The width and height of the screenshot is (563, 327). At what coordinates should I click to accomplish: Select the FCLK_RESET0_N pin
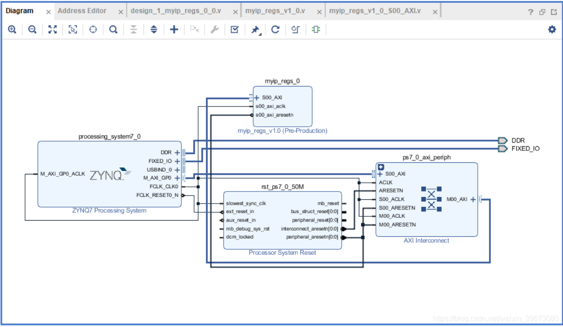click(157, 195)
